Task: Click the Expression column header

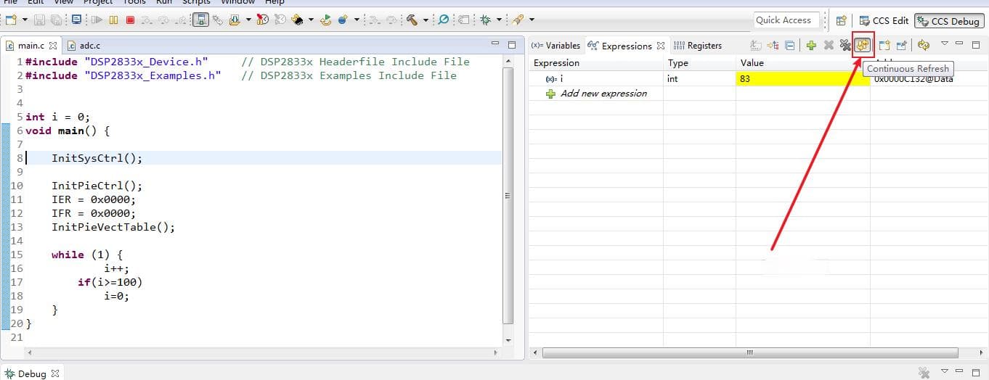Action: [595, 63]
